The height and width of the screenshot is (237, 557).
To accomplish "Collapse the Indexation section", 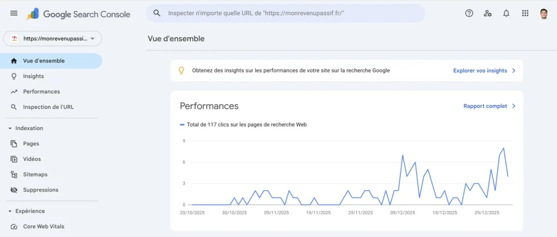I will tap(10, 128).
